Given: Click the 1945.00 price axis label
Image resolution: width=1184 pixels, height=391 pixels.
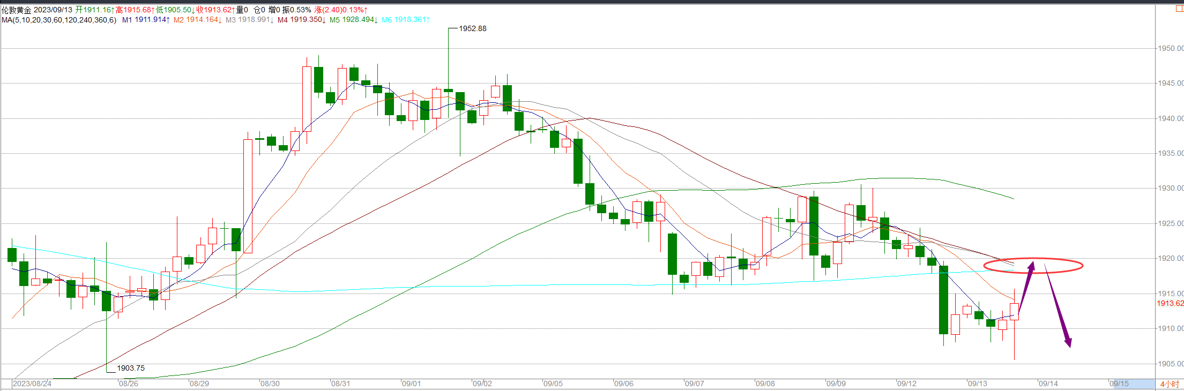Looking at the screenshot, I should 1171,83.
